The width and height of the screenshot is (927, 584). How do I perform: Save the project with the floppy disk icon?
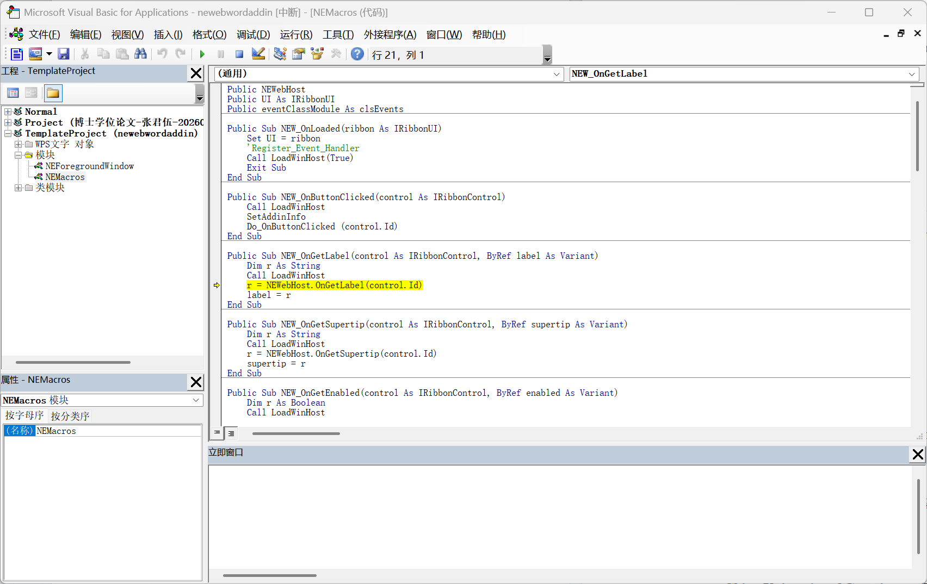[64, 54]
